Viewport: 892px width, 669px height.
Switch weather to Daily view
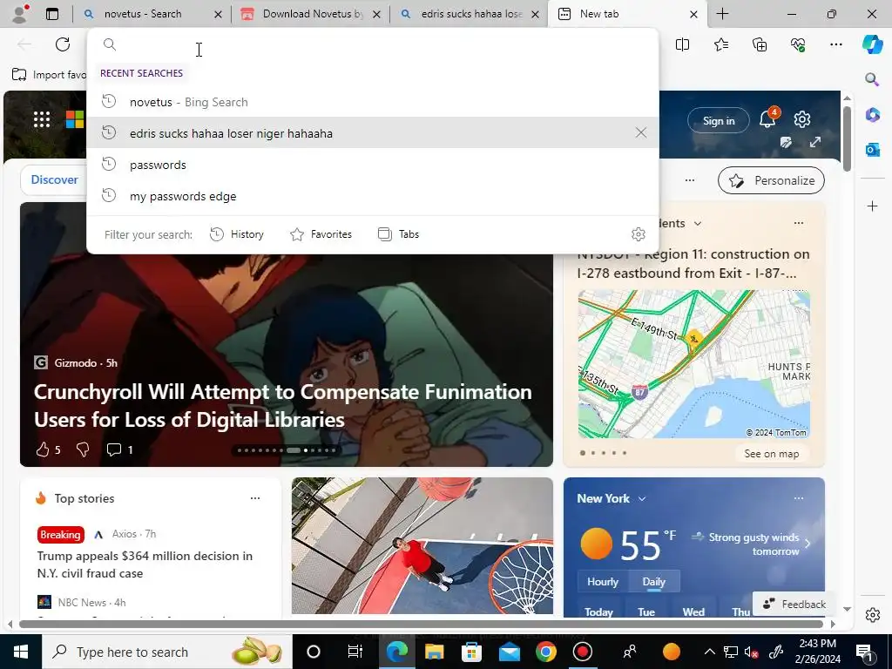click(x=653, y=582)
